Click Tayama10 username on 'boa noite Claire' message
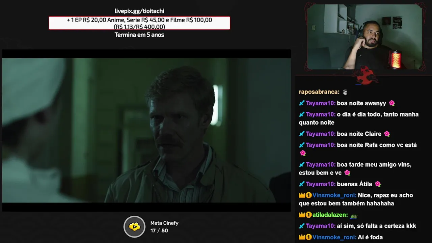The height and width of the screenshot is (243, 432). [x=321, y=134]
